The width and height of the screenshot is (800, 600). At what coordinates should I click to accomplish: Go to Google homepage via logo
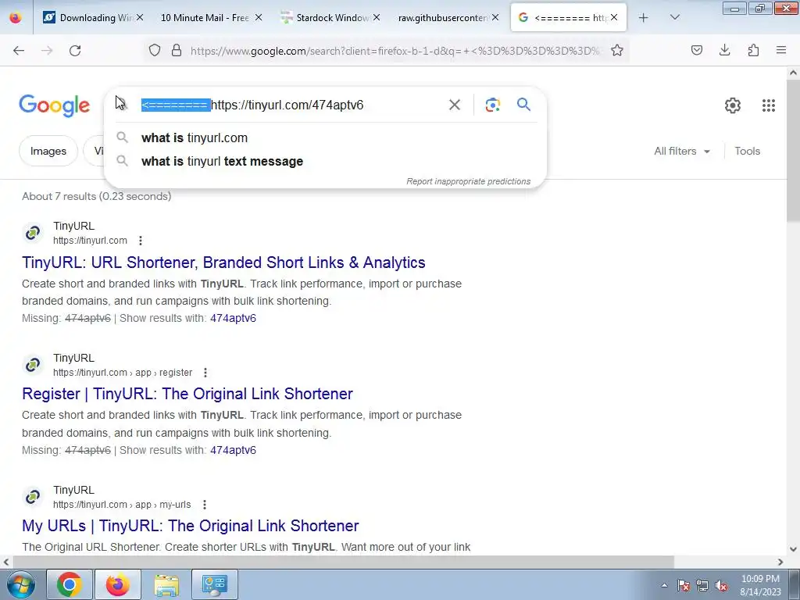(x=55, y=105)
